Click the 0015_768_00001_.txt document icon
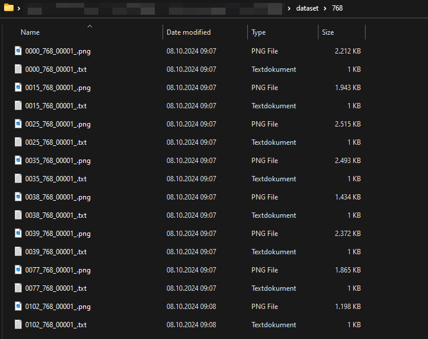The width and height of the screenshot is (428, 339). pyautogui.click(x=18, y=106)
